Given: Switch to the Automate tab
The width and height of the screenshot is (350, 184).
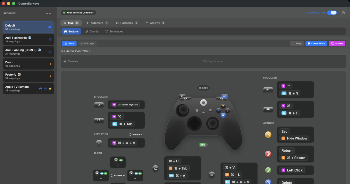Looking at the screenshot, I should [x=97, y=23].
